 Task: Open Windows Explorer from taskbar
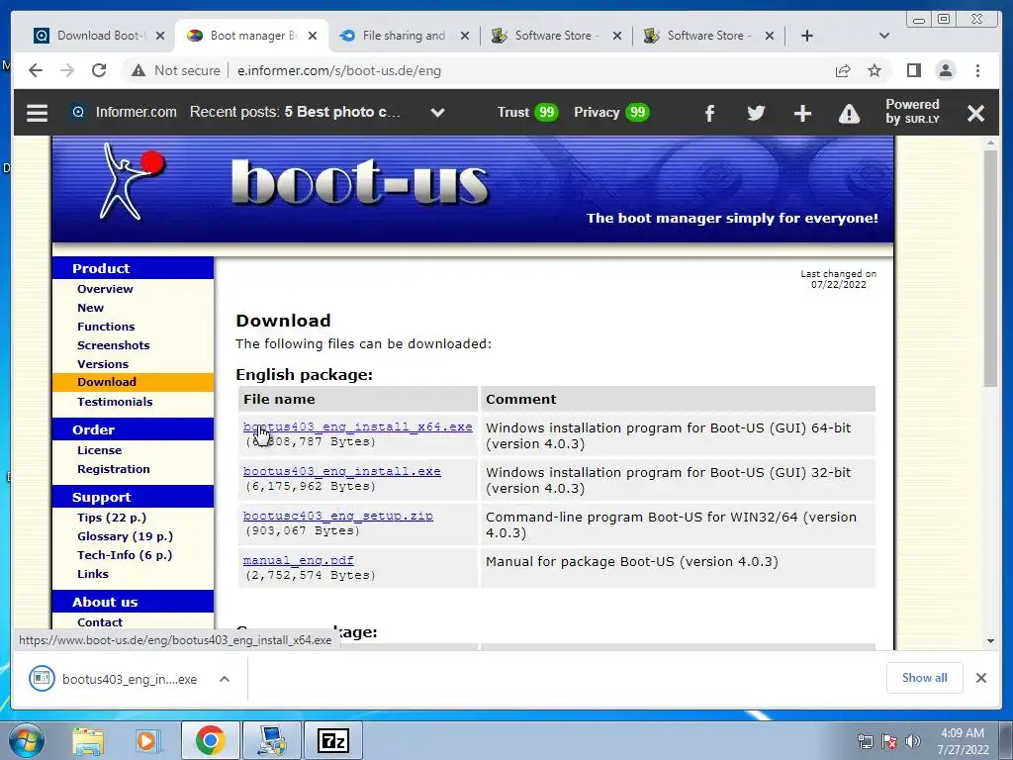coord(88,740)
